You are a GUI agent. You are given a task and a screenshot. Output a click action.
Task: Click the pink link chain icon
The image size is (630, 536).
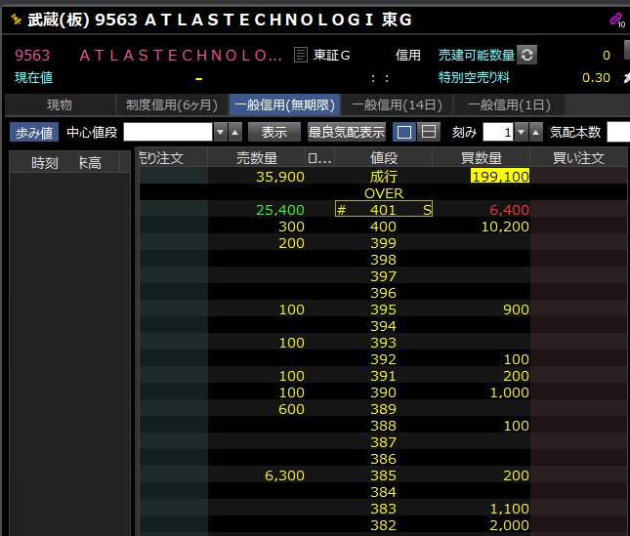point(615,19)
